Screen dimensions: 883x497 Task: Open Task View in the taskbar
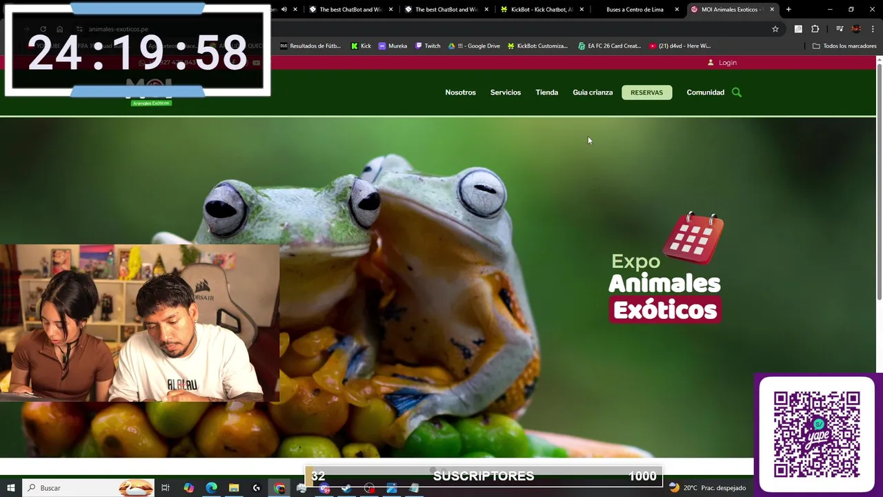(166, 488)
